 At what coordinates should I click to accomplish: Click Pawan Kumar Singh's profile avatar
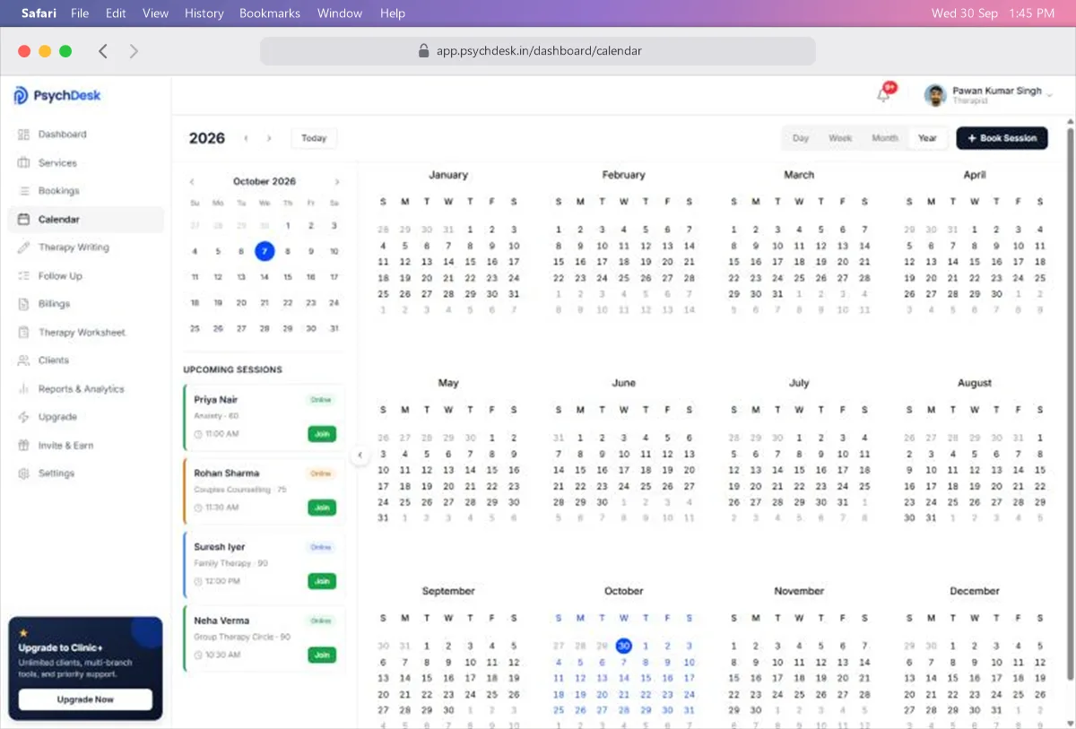pyautogui.click(x=935, y=95)
